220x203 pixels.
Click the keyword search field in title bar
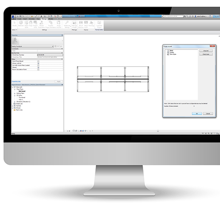pos(173,16)
